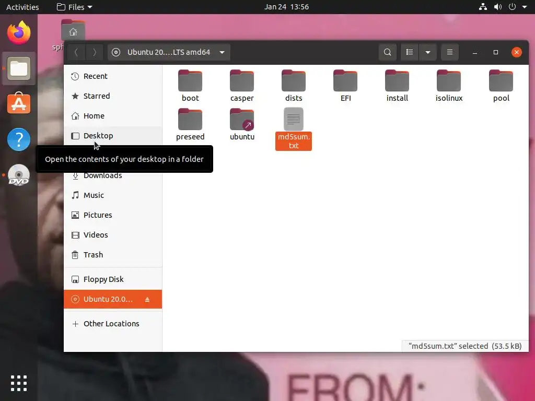The width and height of the screenshot is (535, 401).
Task: Open Starred in the sidebar
Action: [x=113, y=96]
